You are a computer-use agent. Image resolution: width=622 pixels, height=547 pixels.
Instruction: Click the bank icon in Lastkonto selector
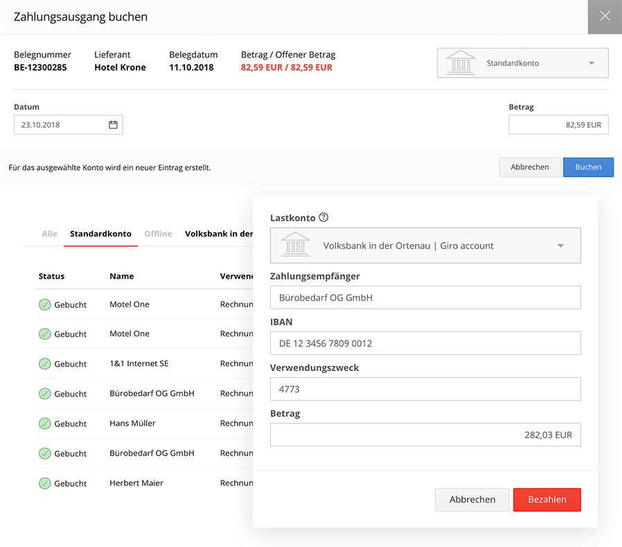click(295, 244)
